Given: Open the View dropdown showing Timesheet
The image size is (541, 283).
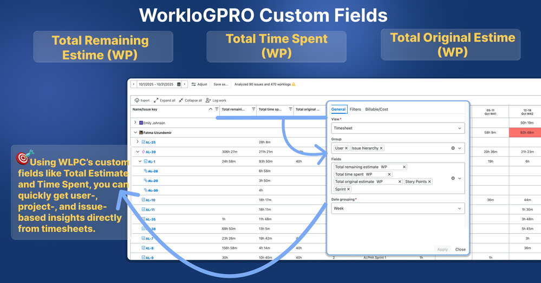Looking at the screenshot, I should (398, 128).
